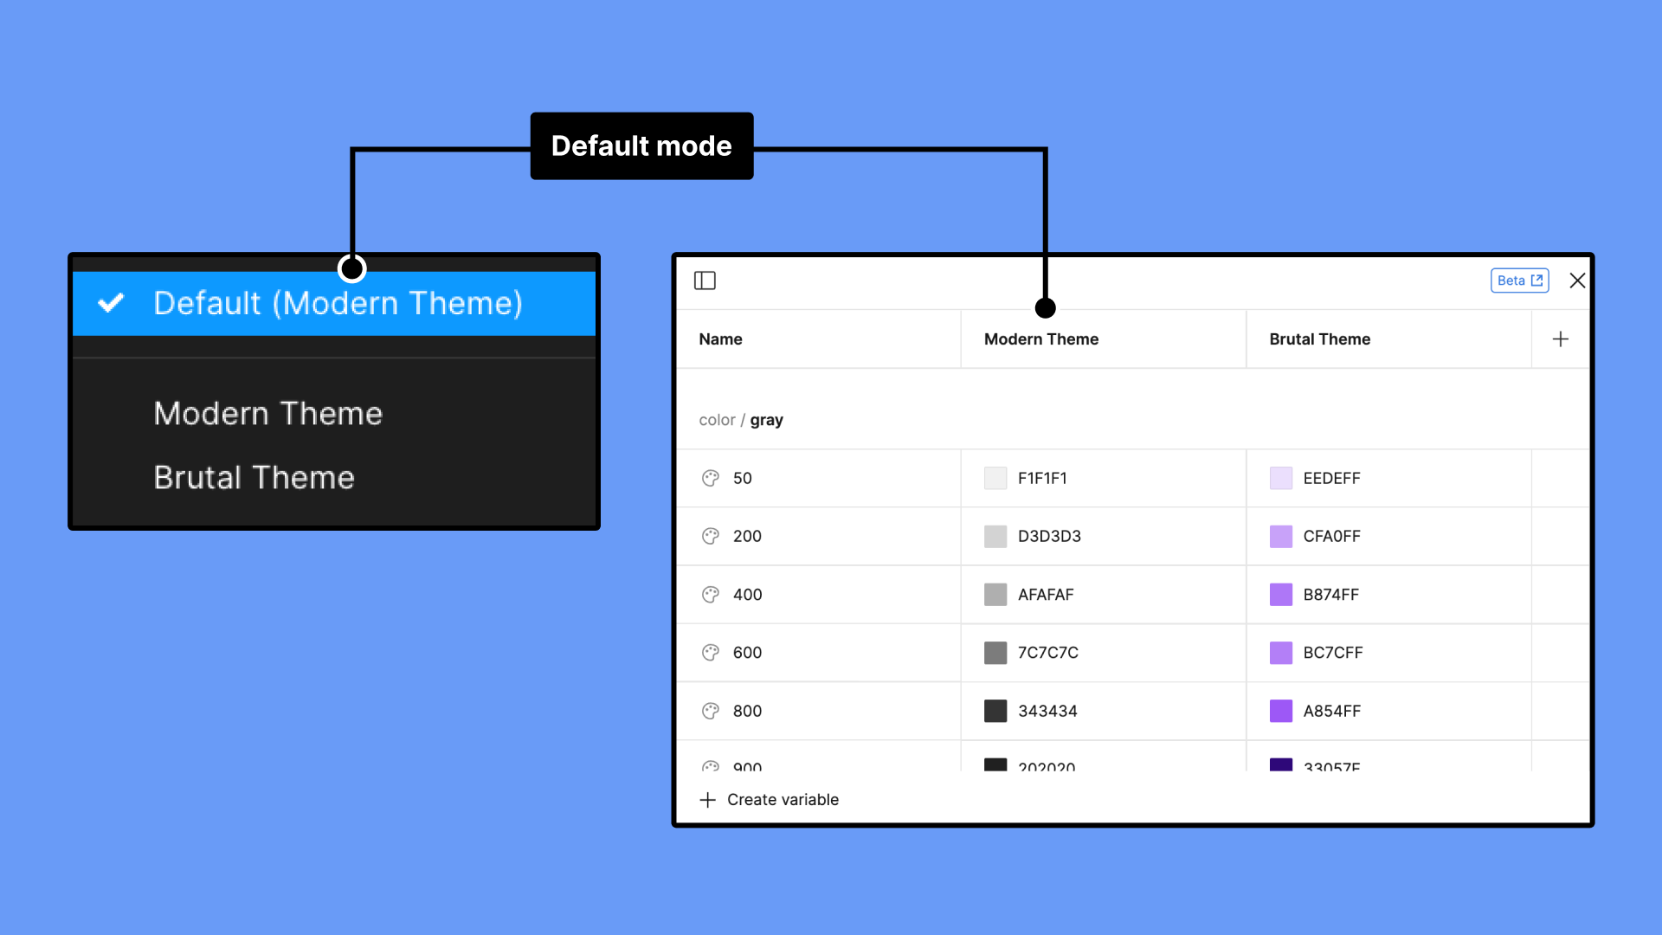Select Default (Modern Theme) option
The width and height of the screenshot is (1662, 935).
click(336, 302)
